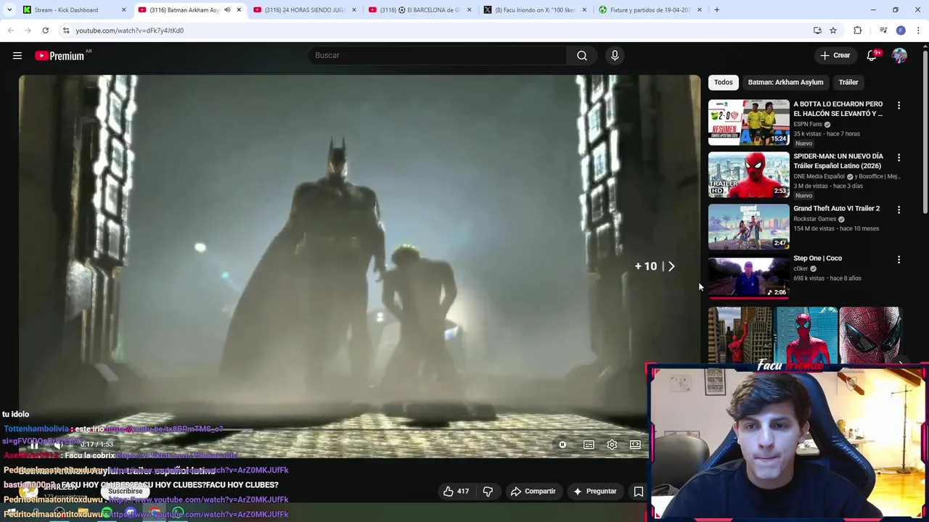Close the Fixture y partidos tab

699,10
